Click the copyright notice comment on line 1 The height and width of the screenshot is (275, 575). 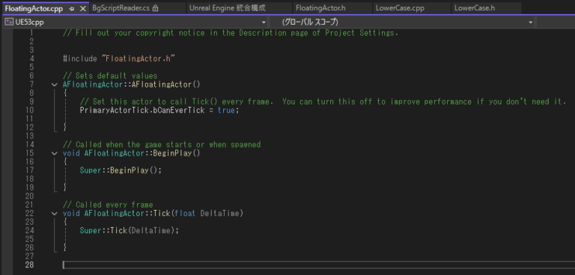point(231,33)
